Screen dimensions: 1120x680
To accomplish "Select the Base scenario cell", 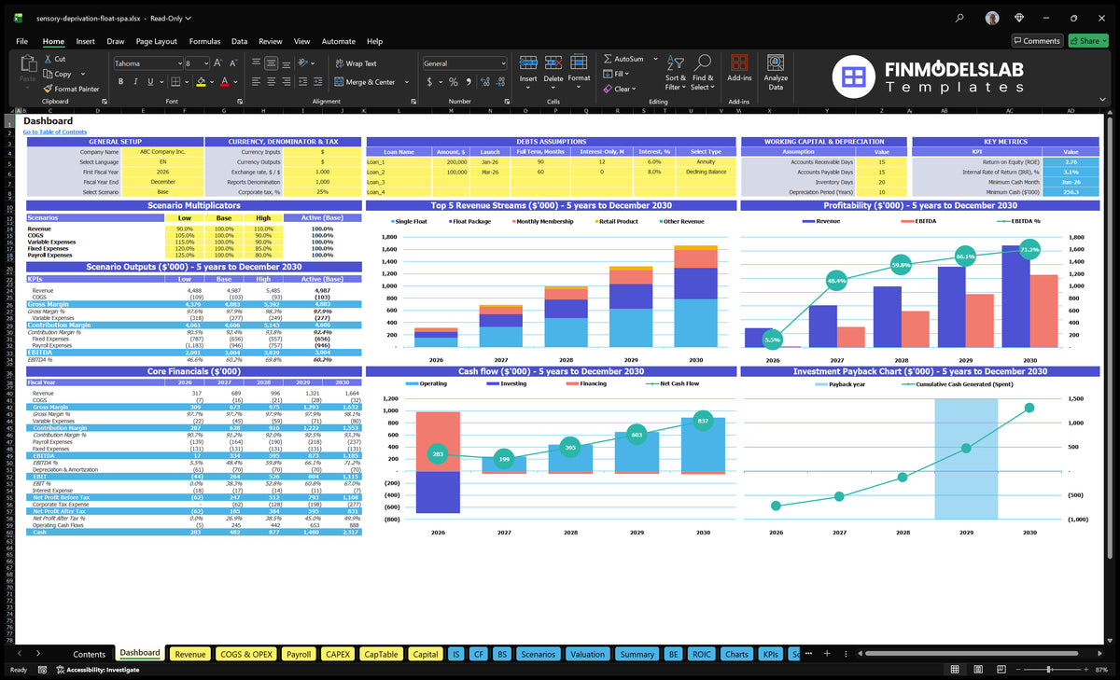I will (162, 191).
